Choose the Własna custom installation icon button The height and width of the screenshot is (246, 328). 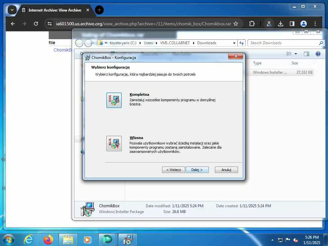(114, 143)
